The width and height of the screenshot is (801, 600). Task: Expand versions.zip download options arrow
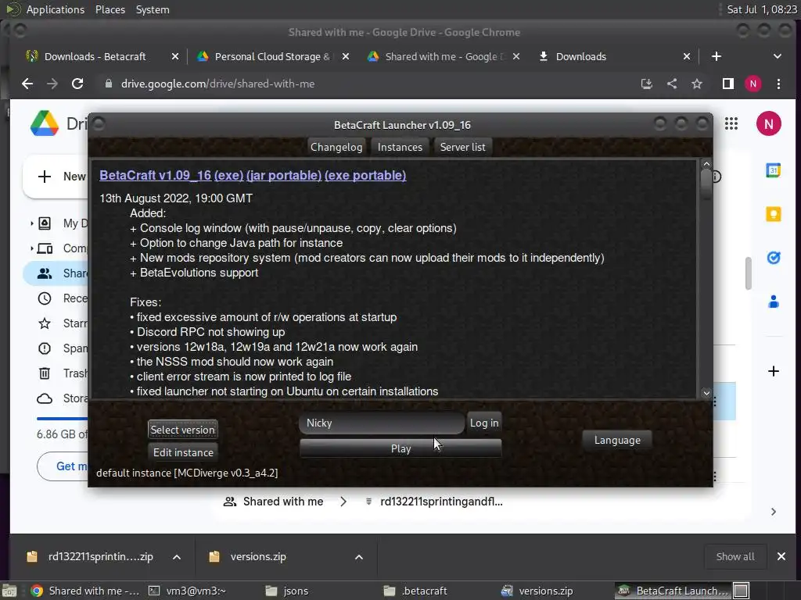point(359,556)
